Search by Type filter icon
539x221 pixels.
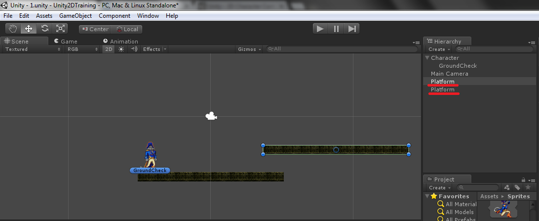point(507,187)
